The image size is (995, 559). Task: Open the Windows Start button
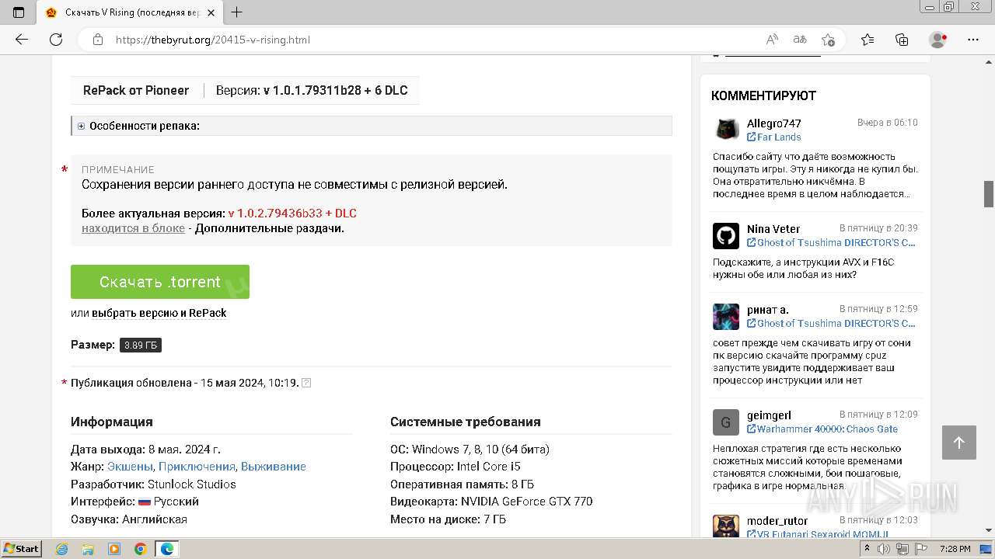[22, 549]
